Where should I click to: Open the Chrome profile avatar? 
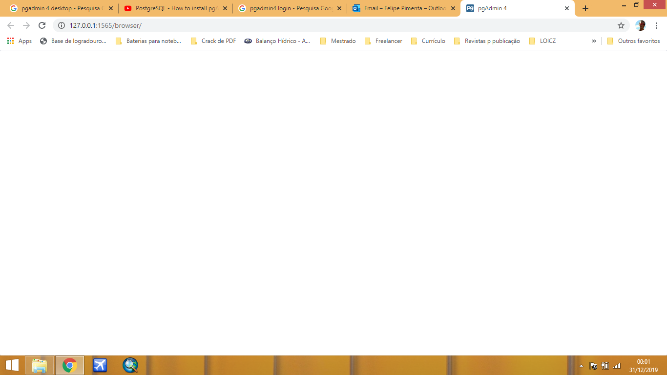coord(641,25)
